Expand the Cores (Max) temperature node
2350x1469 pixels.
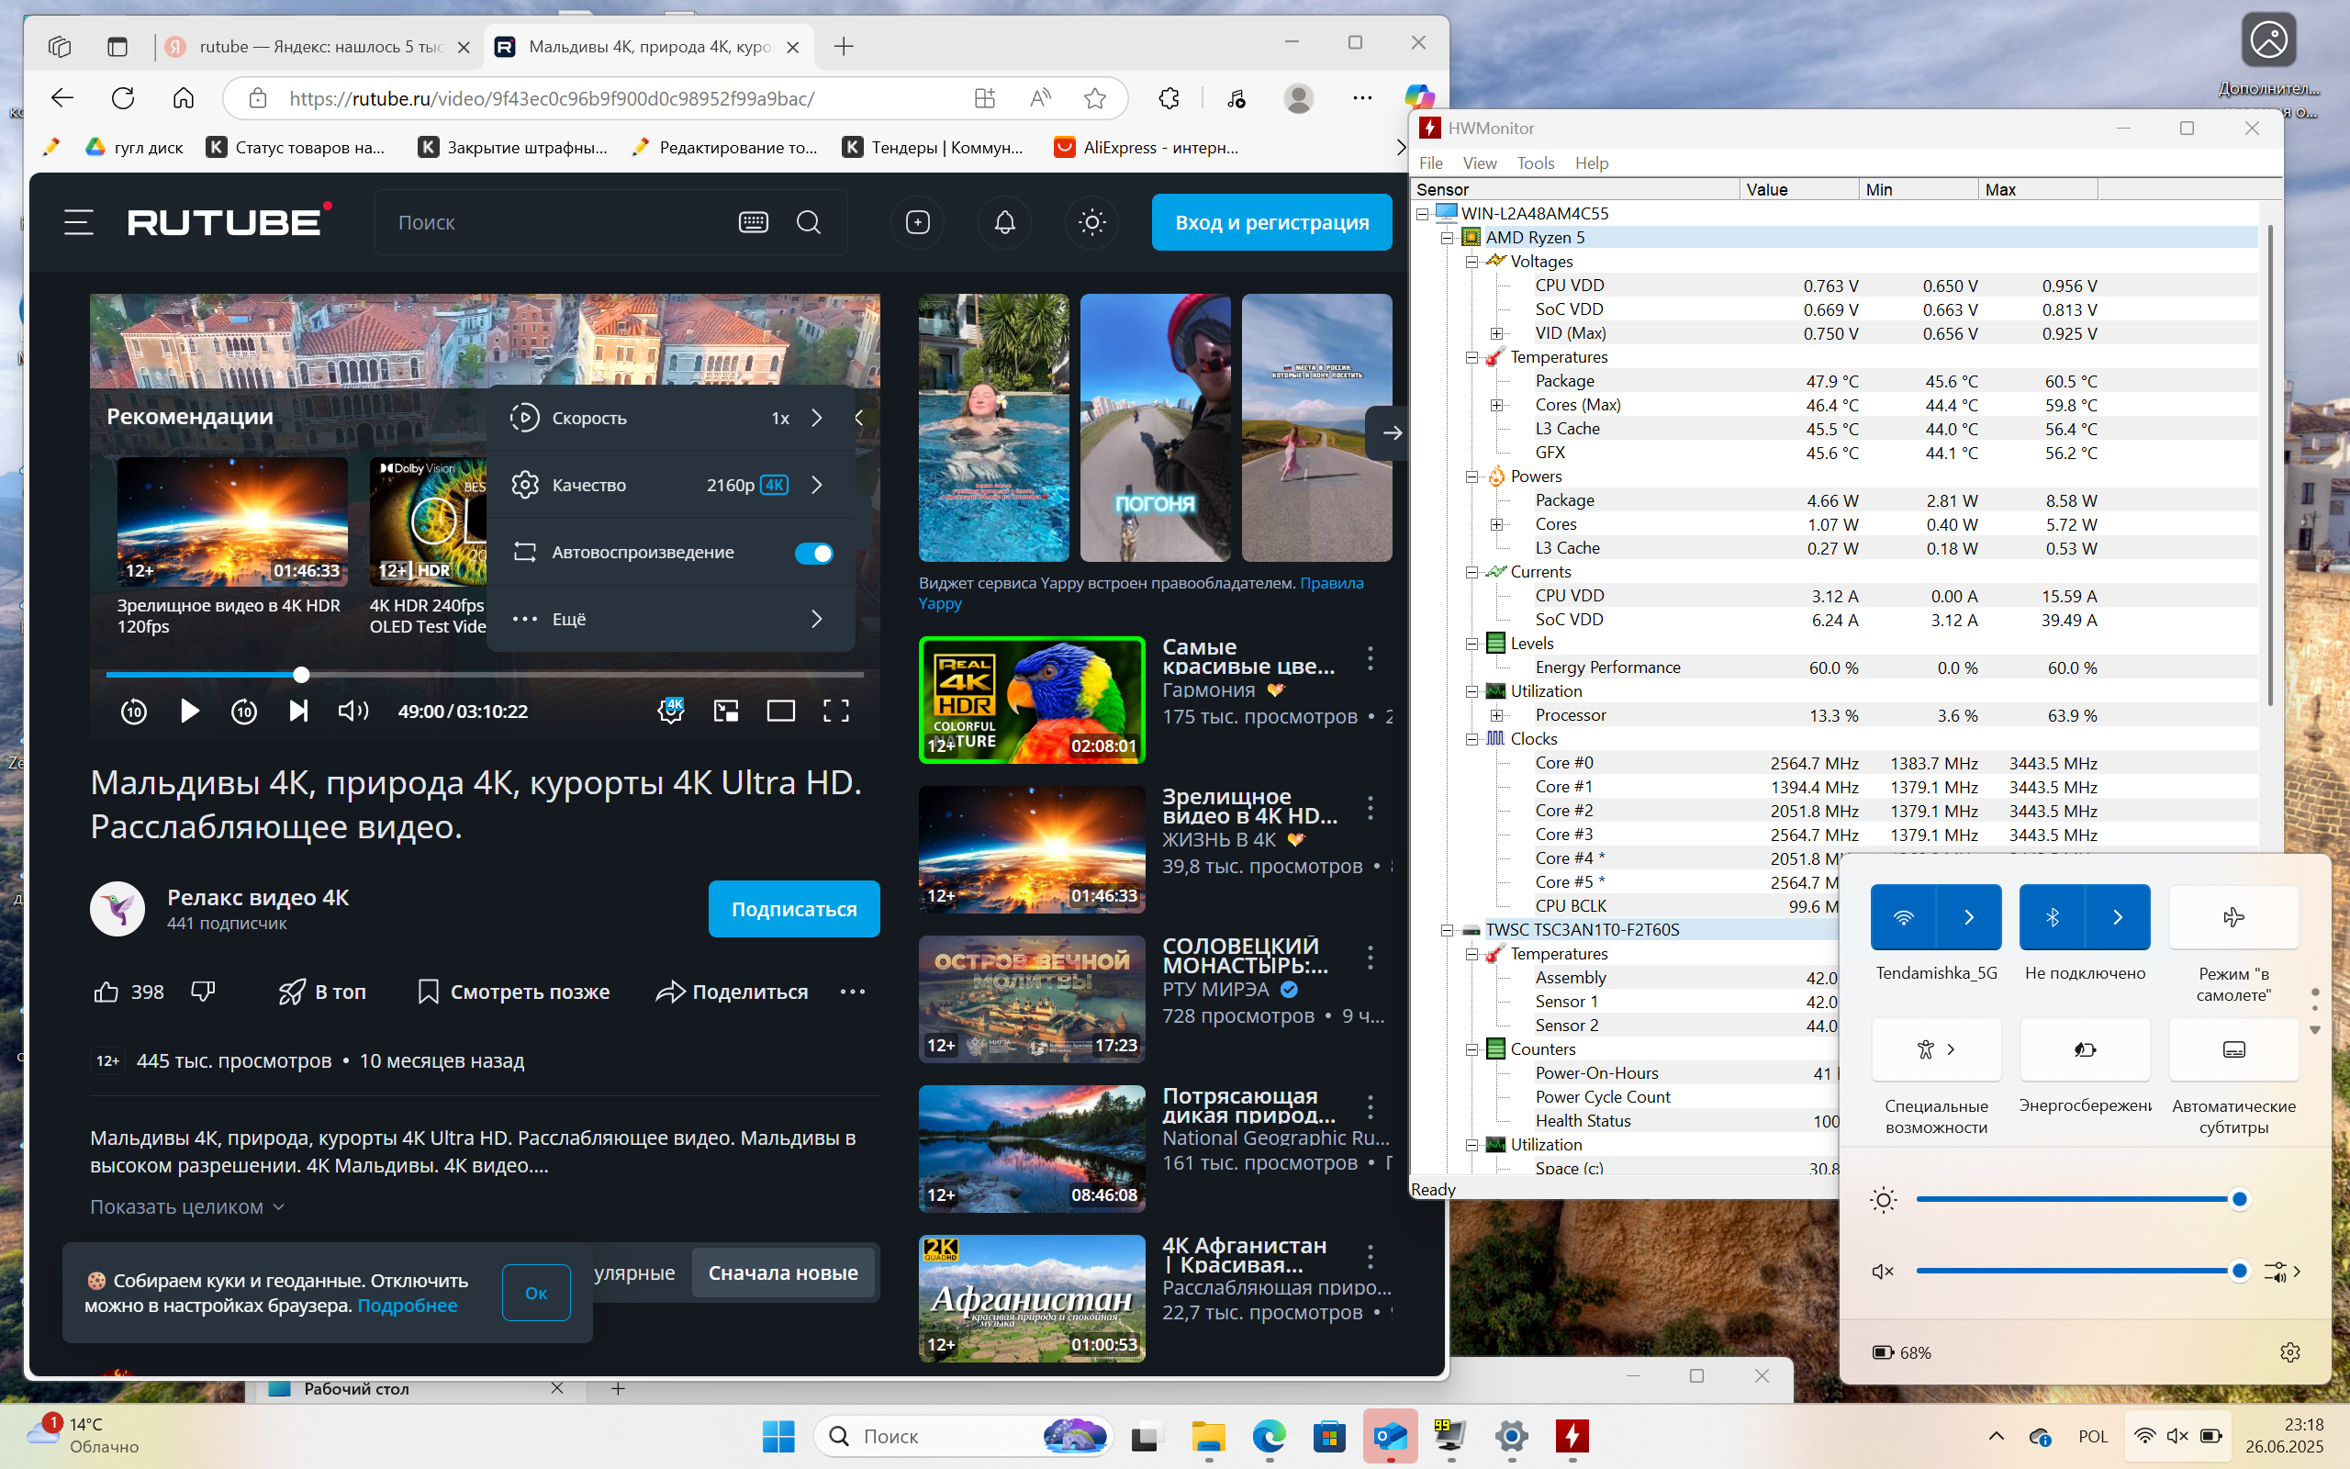pos(1496,405)
